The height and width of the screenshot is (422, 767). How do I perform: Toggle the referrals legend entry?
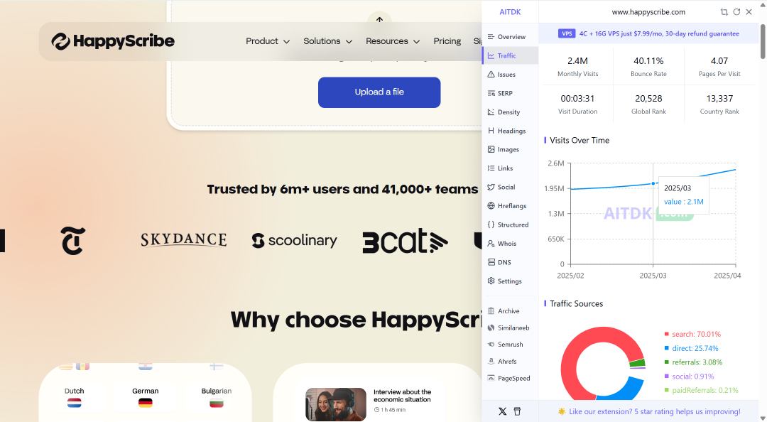(693, 362)
